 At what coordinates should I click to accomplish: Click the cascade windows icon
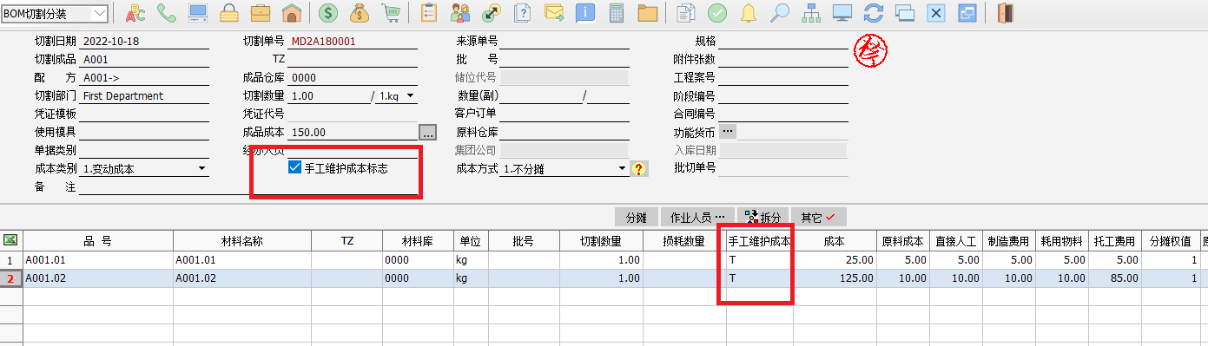pyautogui.click(x=905, y=13)
